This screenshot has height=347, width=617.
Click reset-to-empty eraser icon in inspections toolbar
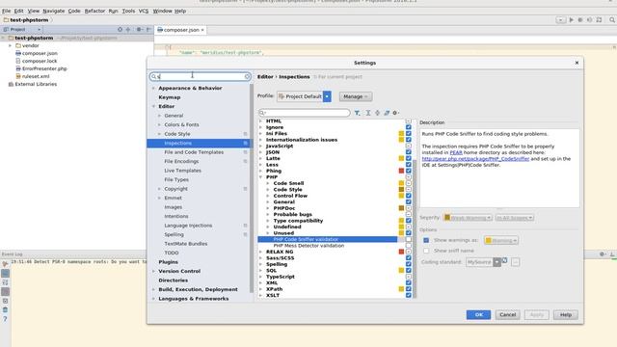387,113
